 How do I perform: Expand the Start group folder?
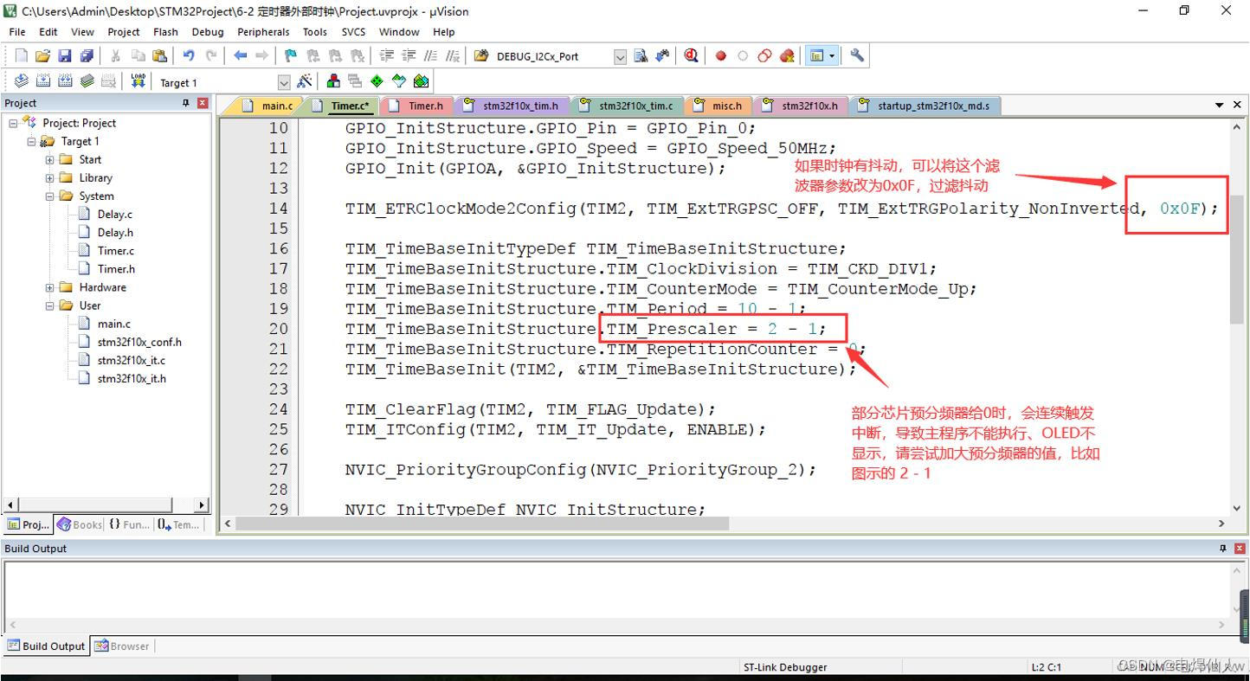49,159
